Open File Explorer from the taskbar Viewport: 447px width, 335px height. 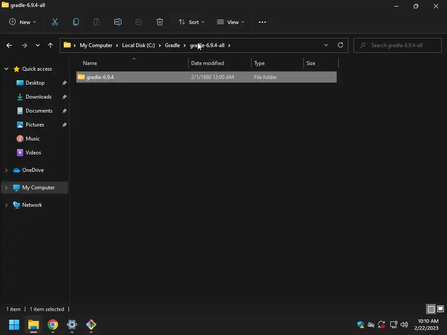coord(33,325)
